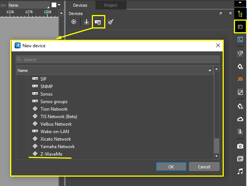Click the cloud icon in right sidebar
Screen dimensions: 247x186
coord(240,119)
